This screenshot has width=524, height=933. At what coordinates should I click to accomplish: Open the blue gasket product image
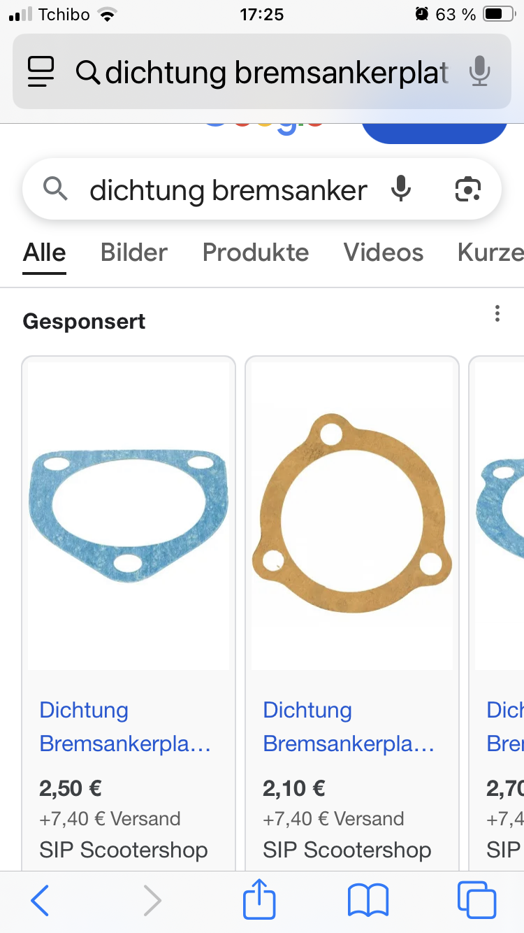click(x=129, y=515)
